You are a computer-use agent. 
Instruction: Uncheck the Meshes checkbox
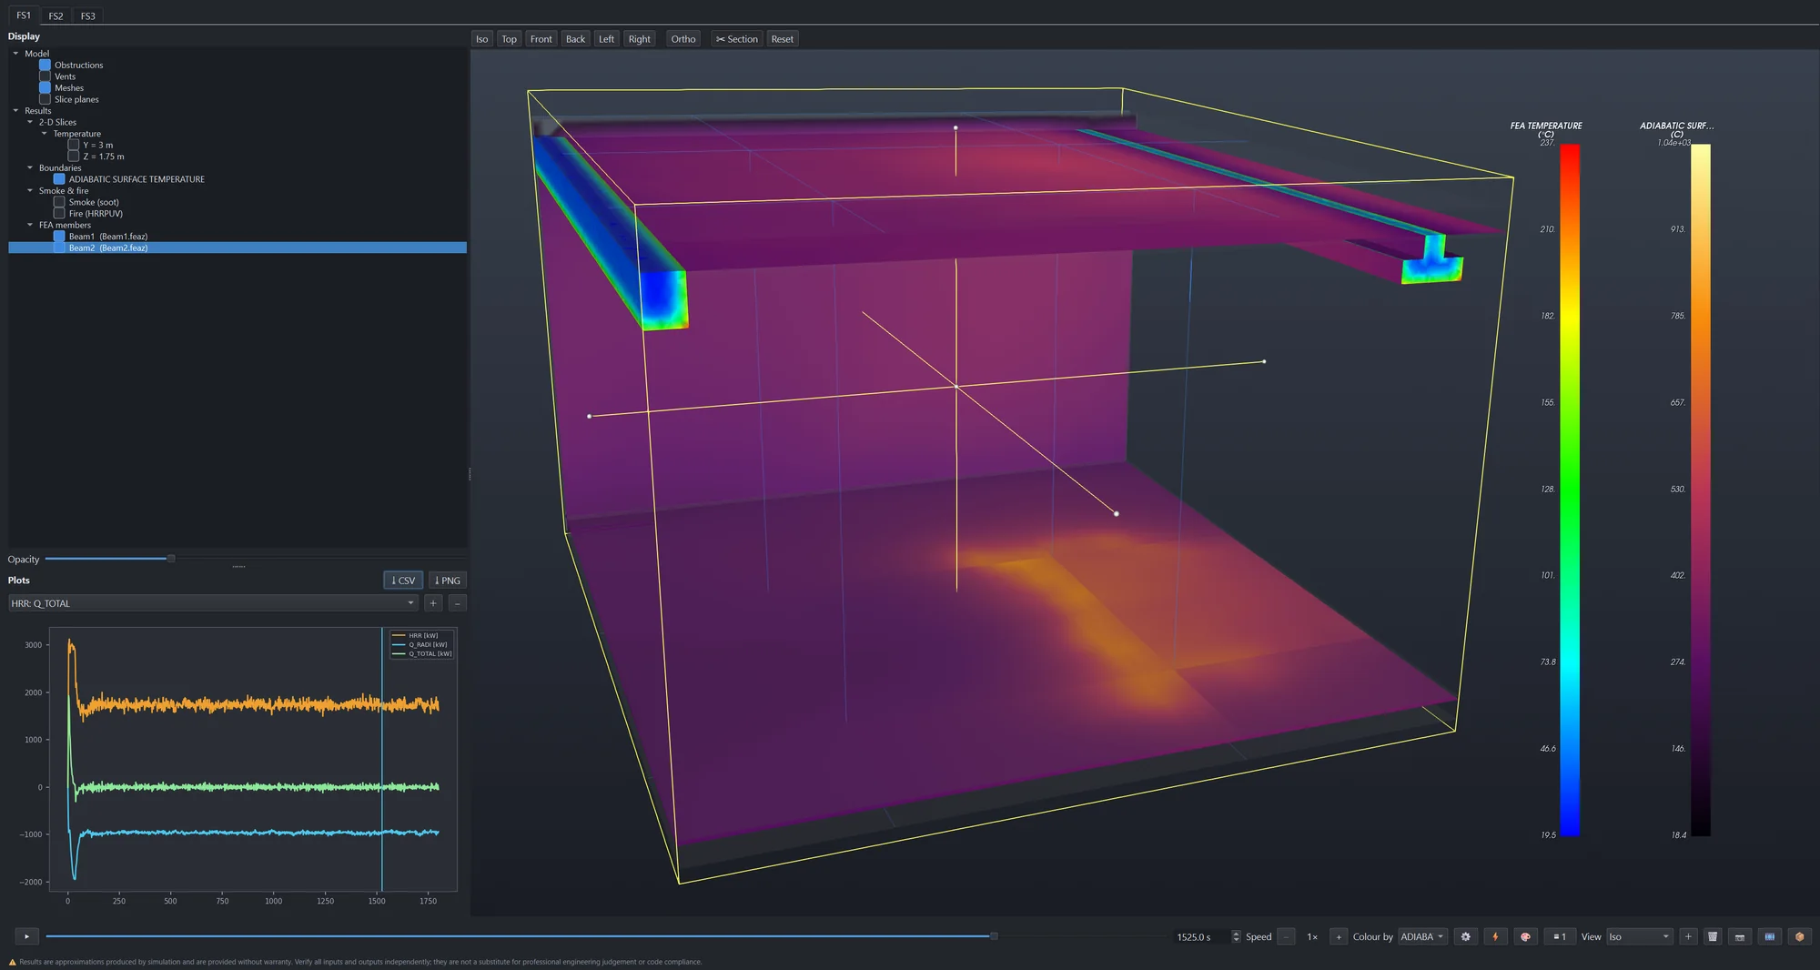[45, 88]
